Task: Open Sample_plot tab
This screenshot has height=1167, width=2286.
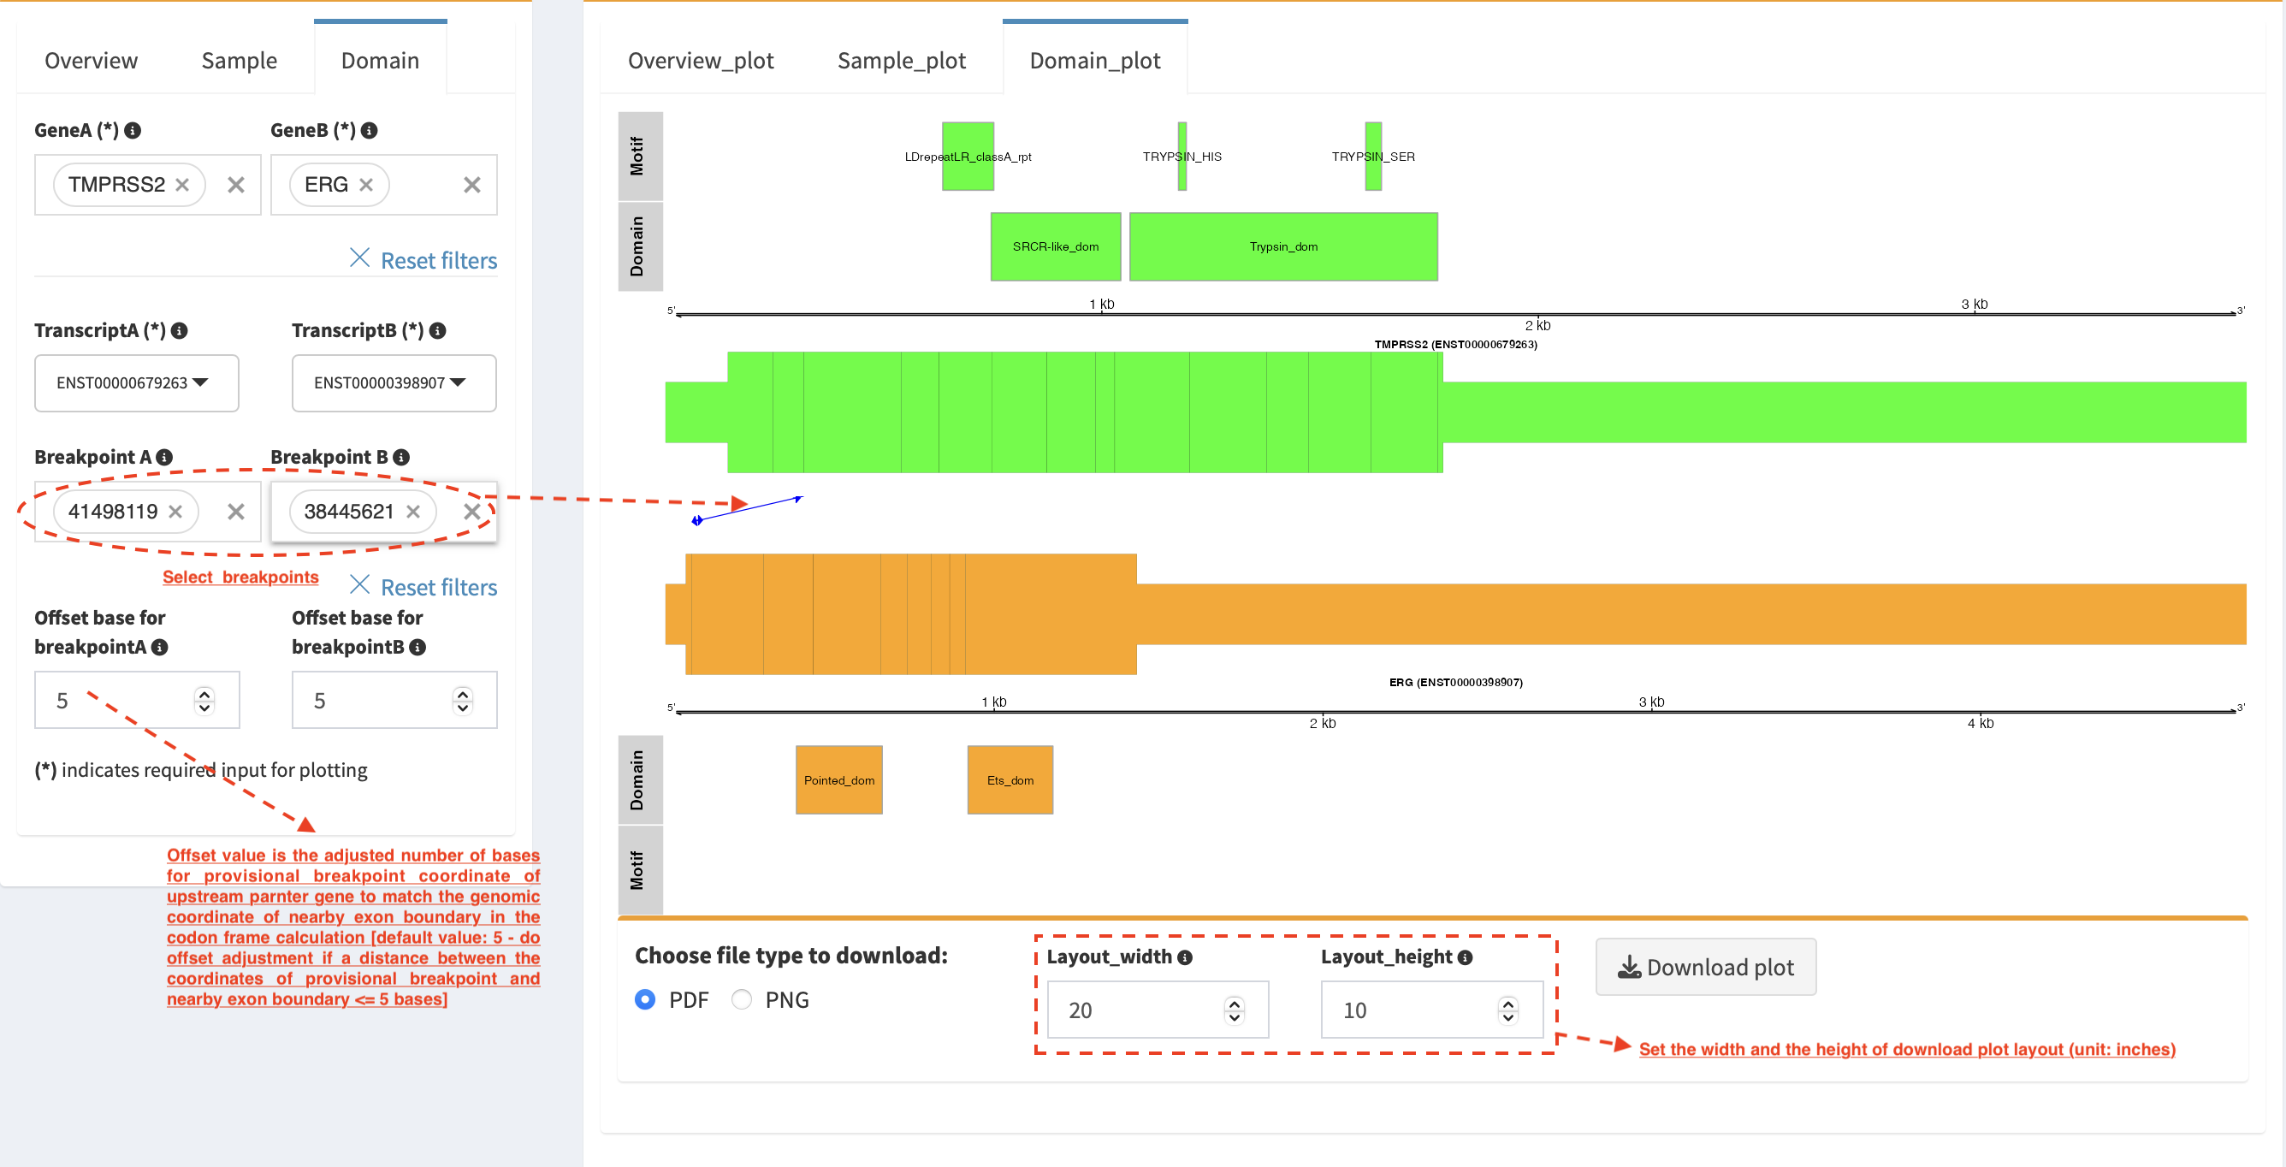Action: (x=902, y=61)
